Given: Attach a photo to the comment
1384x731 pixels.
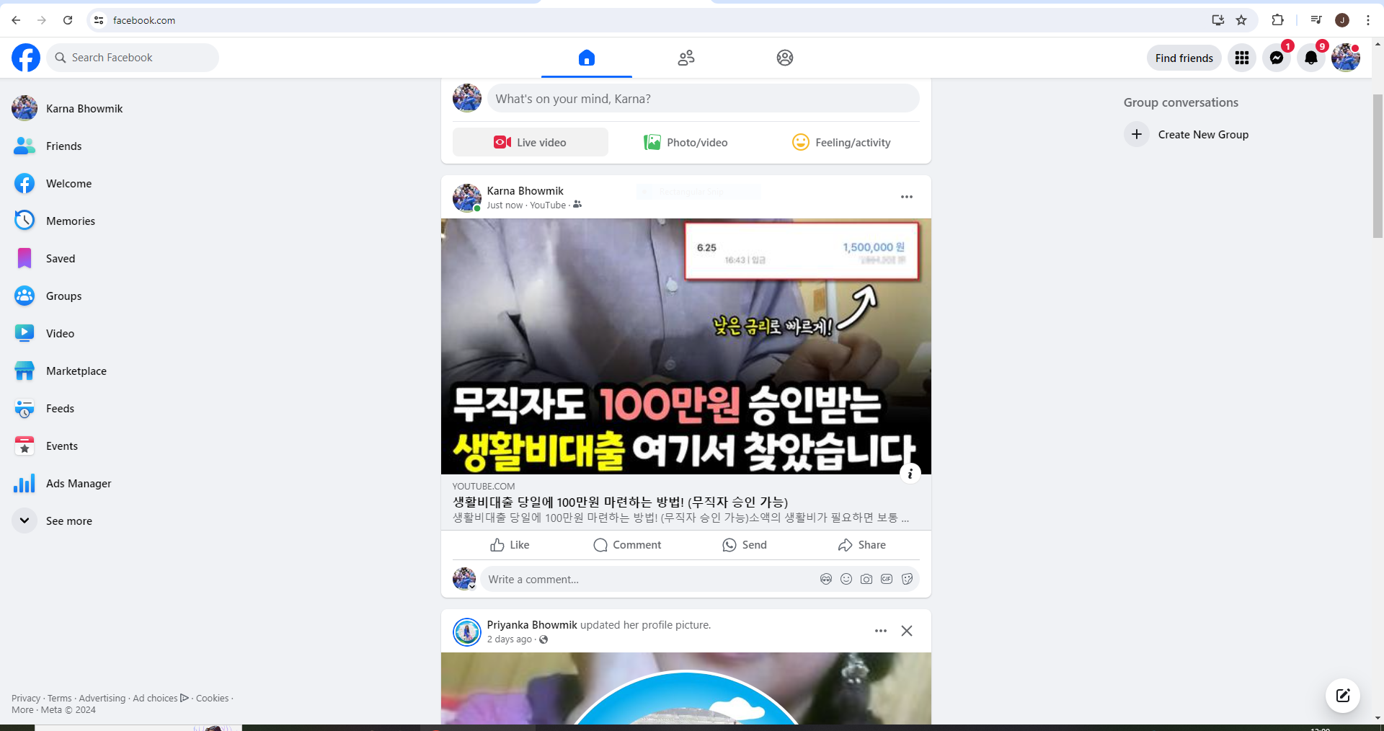Looking at the screenshot, I should 866,579.
